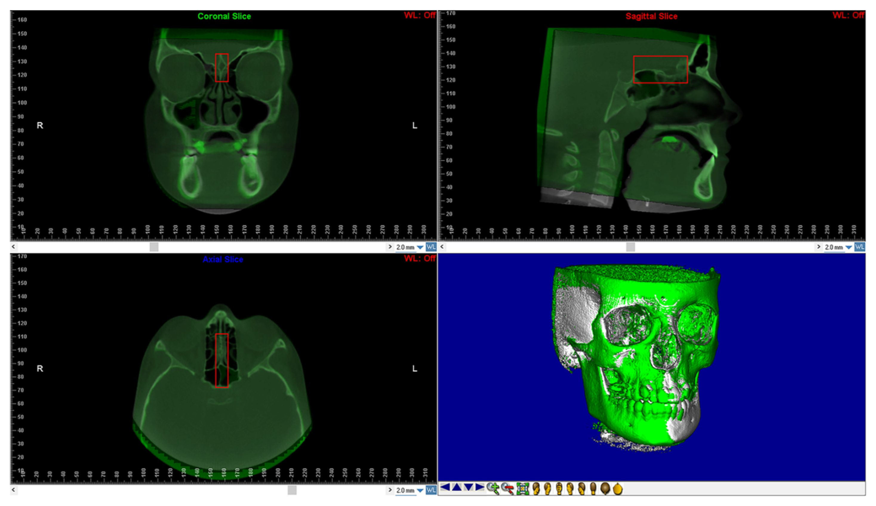Open sagittal slice thickness 2.0 mm dropdown
This screenshot has height=506, width=876.
[x=849, y=247]
